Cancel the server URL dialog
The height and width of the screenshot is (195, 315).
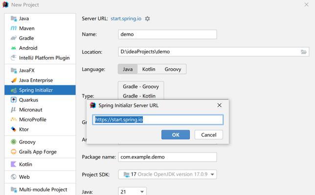[x=209, y=135]
